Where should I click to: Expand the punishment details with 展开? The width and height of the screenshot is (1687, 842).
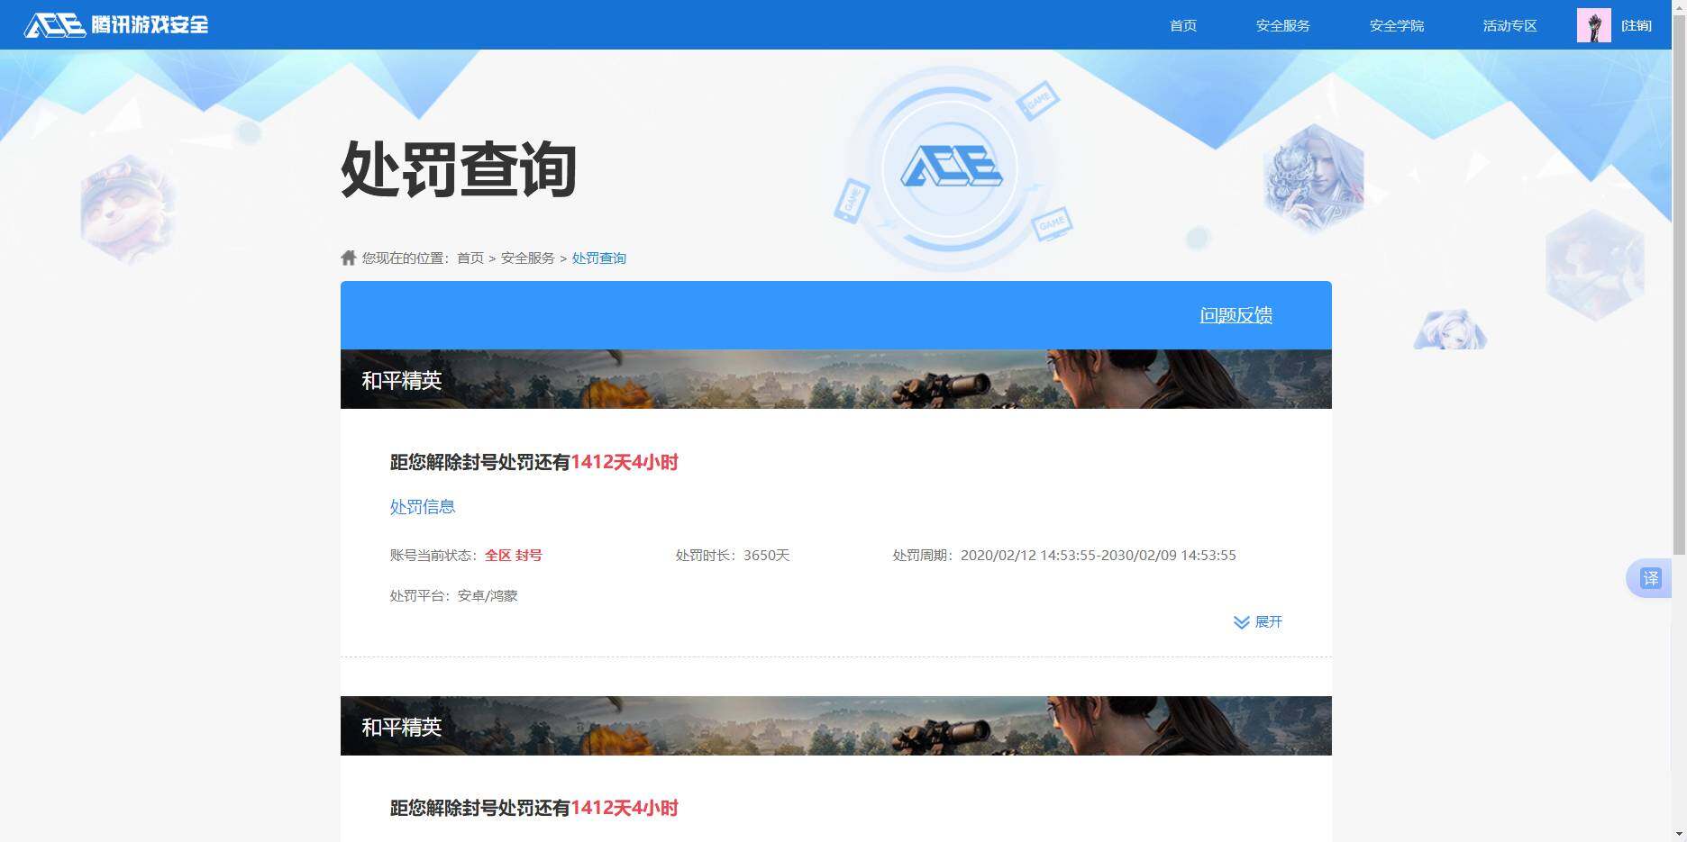point(1269,621)
